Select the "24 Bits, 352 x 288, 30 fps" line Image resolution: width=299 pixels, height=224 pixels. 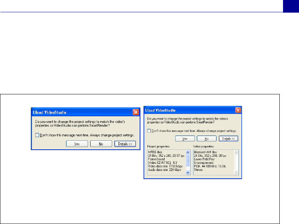[210, 156]
